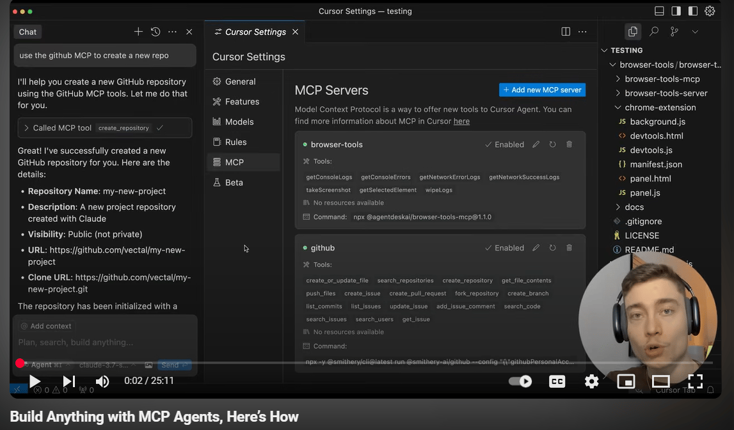734x430 pixels.
Task: Toggle bottom panel layout icon in title bar
Action: 659,12
